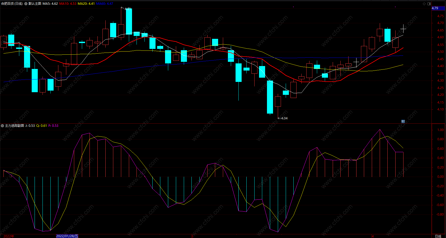Click the -0.80 sub-chart axis label
The width and height of the screenshot is (446, 238).
(x=440, y=214)
